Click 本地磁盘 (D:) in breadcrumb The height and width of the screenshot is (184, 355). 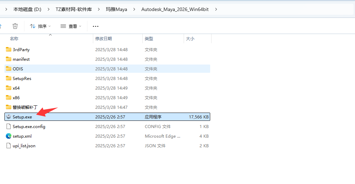pos(28,9)
